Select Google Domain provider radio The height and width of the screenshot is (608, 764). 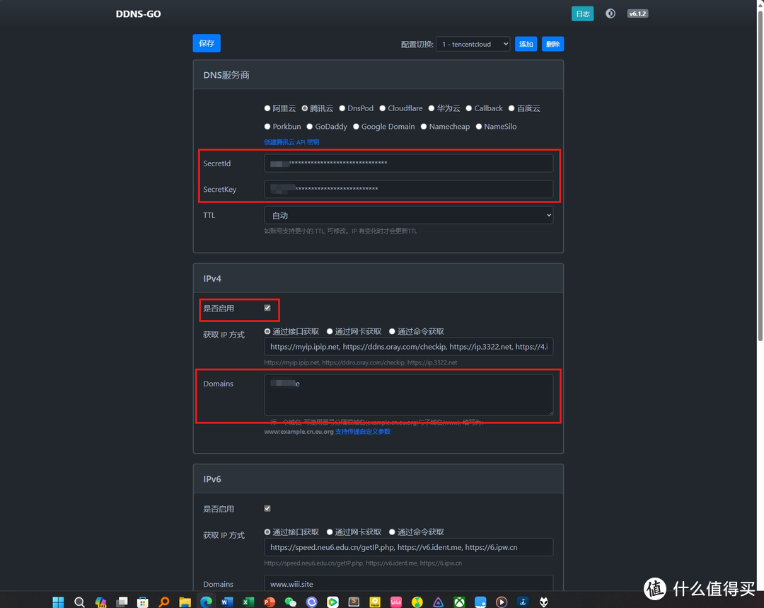pyautogui.click(x=356, y=126)
